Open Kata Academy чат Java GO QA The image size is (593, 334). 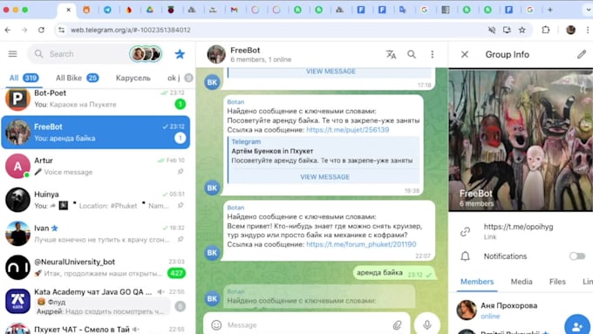(96, 301)
